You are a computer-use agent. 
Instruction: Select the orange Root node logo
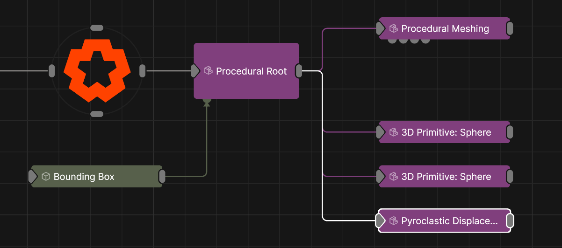pos(97,71)
